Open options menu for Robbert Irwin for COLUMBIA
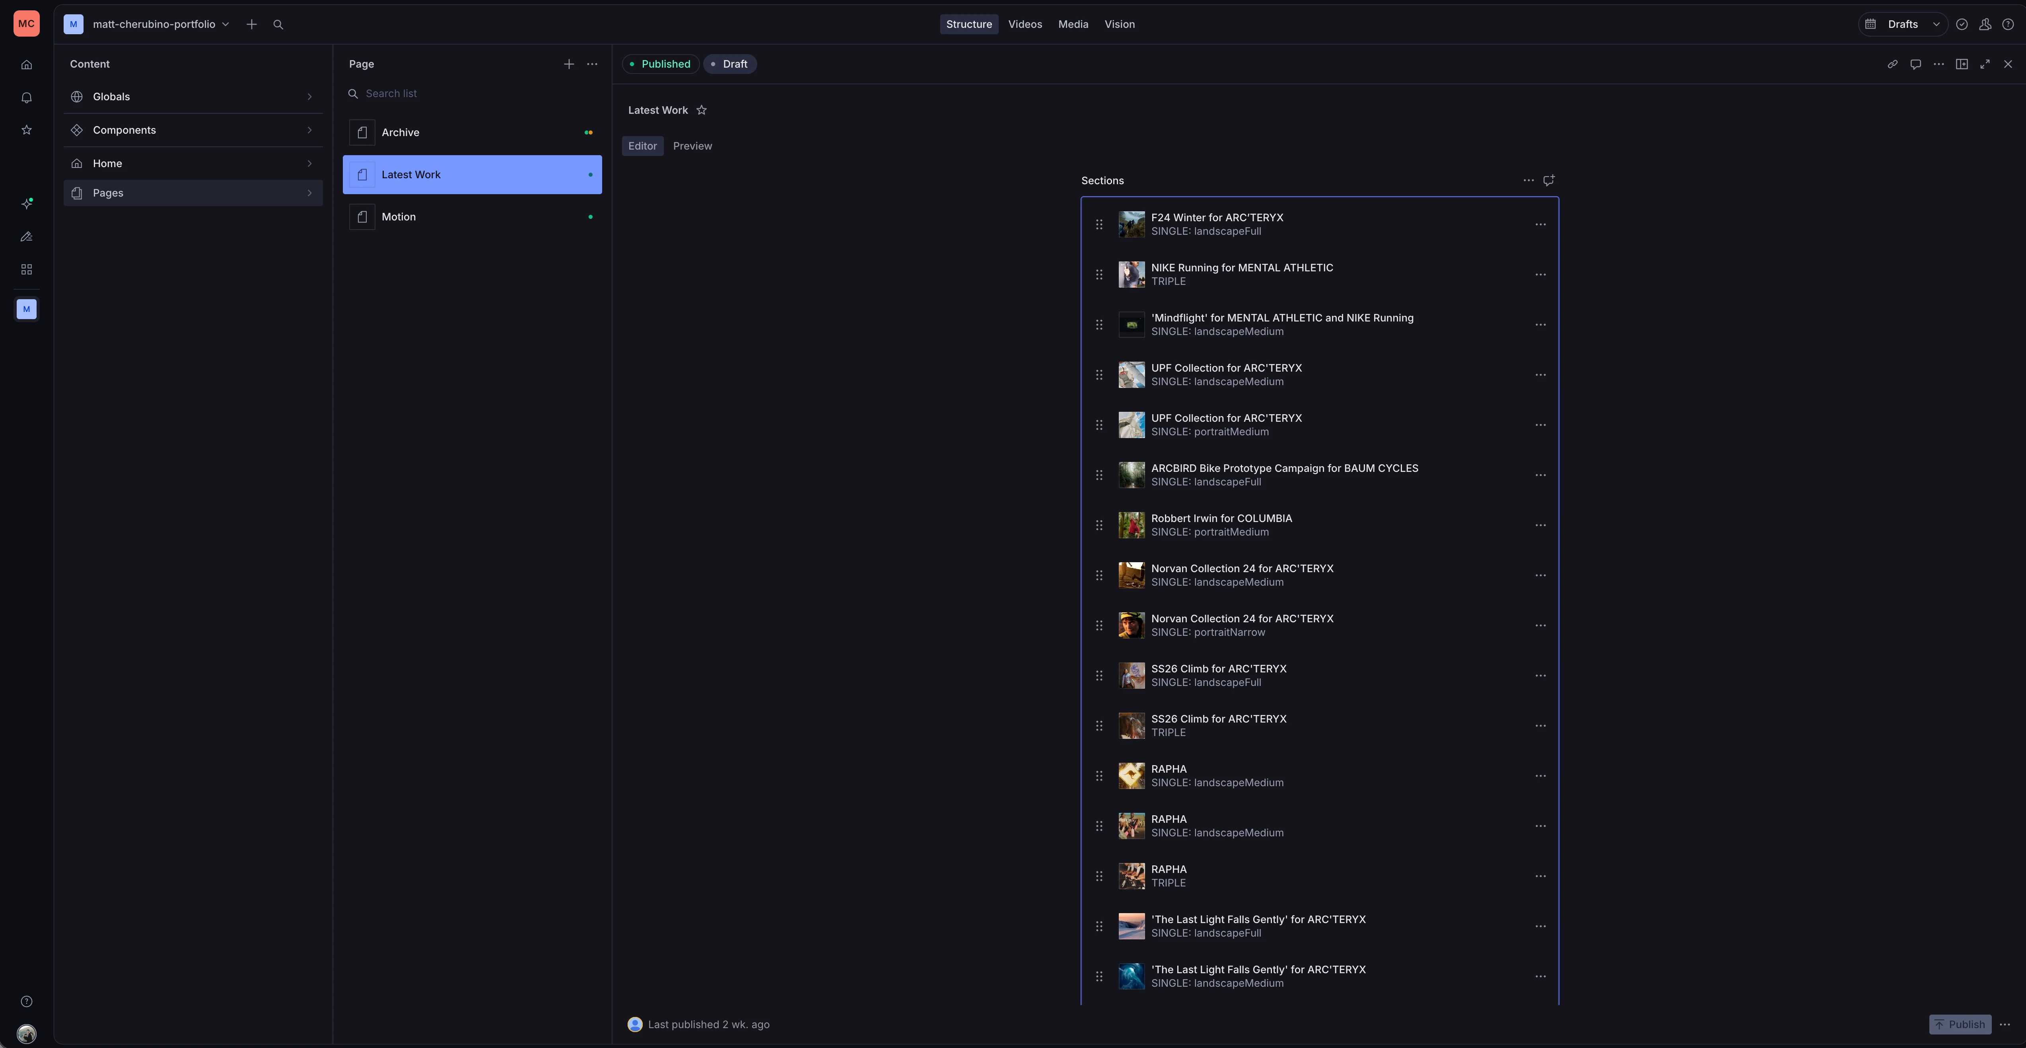This screenshot has height=1048, width=2026. (1540, 525)
